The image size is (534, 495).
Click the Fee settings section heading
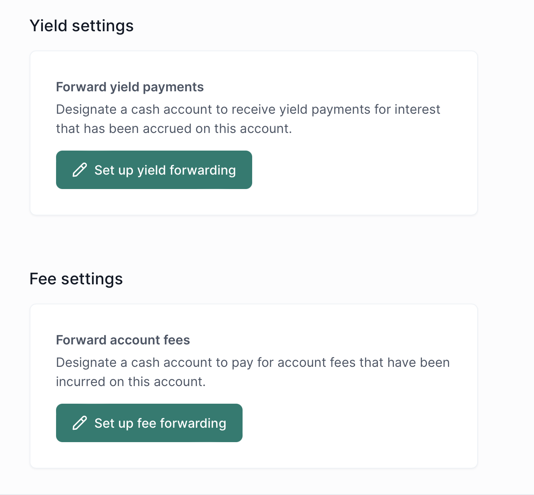(76, 279)
